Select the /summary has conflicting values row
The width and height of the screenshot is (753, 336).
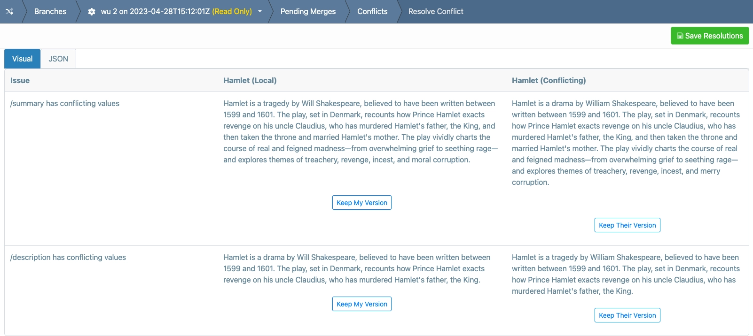[x=65, y=103]
